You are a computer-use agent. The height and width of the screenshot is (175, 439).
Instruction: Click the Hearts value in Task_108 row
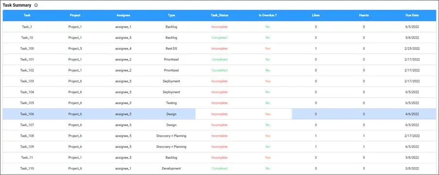pyautogui.click(x=364, y=136)
